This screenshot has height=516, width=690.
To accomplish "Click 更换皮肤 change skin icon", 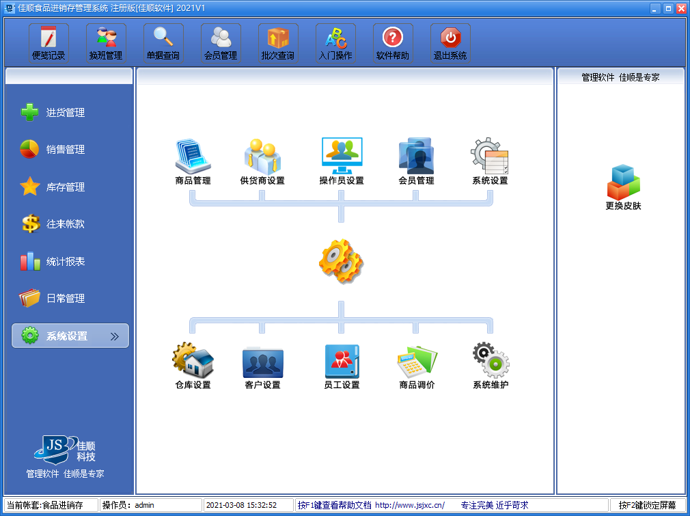I will [623, 183].
